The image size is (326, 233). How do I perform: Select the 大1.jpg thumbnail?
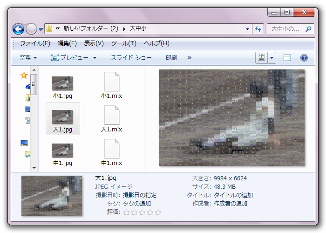(62, 117)
